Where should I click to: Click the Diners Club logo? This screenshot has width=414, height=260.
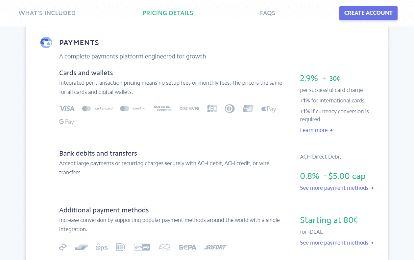pyautogui.click(x=230, y=109)
